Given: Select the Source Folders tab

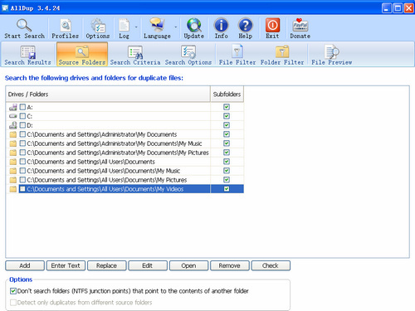Looking at the screenshot, I should point(82,55).
